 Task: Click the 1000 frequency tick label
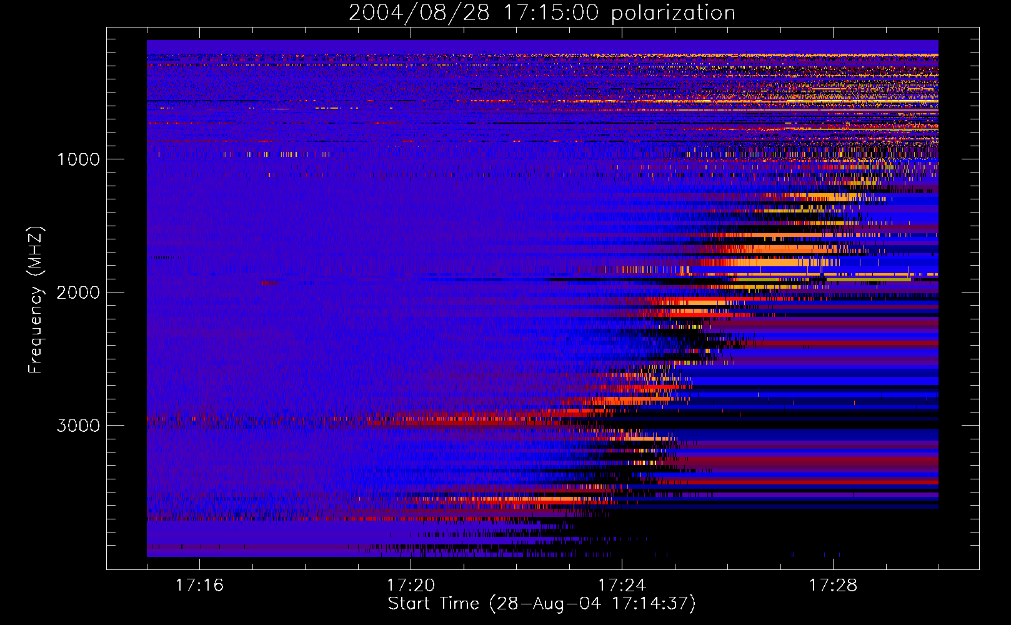pyautogui.click(x=78, y=159)
